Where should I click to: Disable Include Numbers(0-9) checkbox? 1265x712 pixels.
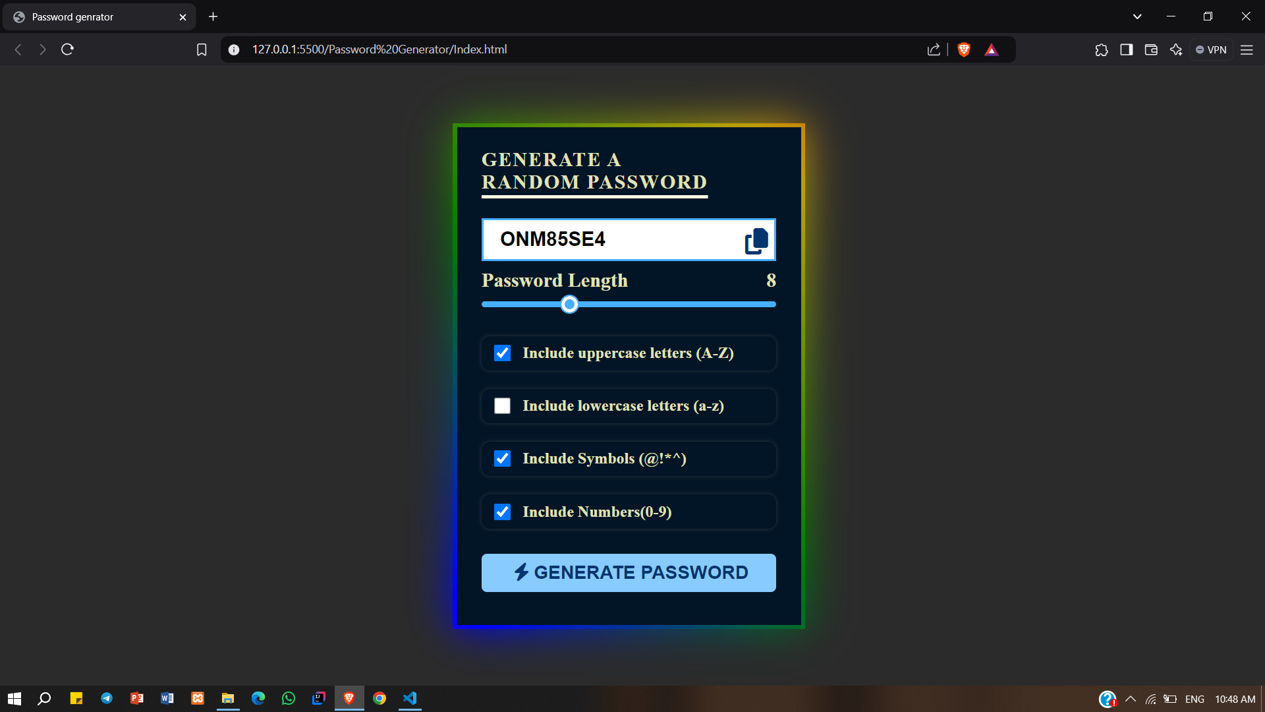pyautogui.click(x=502, y=512)
